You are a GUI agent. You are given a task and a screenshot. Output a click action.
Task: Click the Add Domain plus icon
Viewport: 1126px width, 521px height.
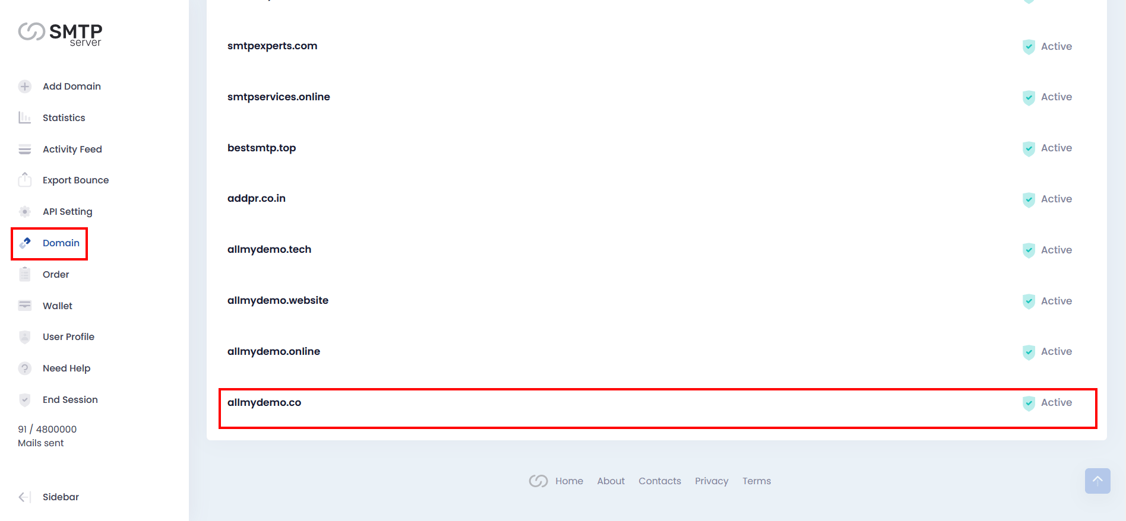pyautogui.click(x=24, y=87)
